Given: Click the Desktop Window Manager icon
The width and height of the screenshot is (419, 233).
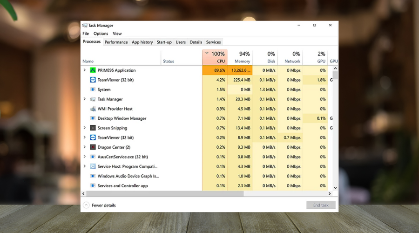Looking at the screenshot, I should 93,118.
